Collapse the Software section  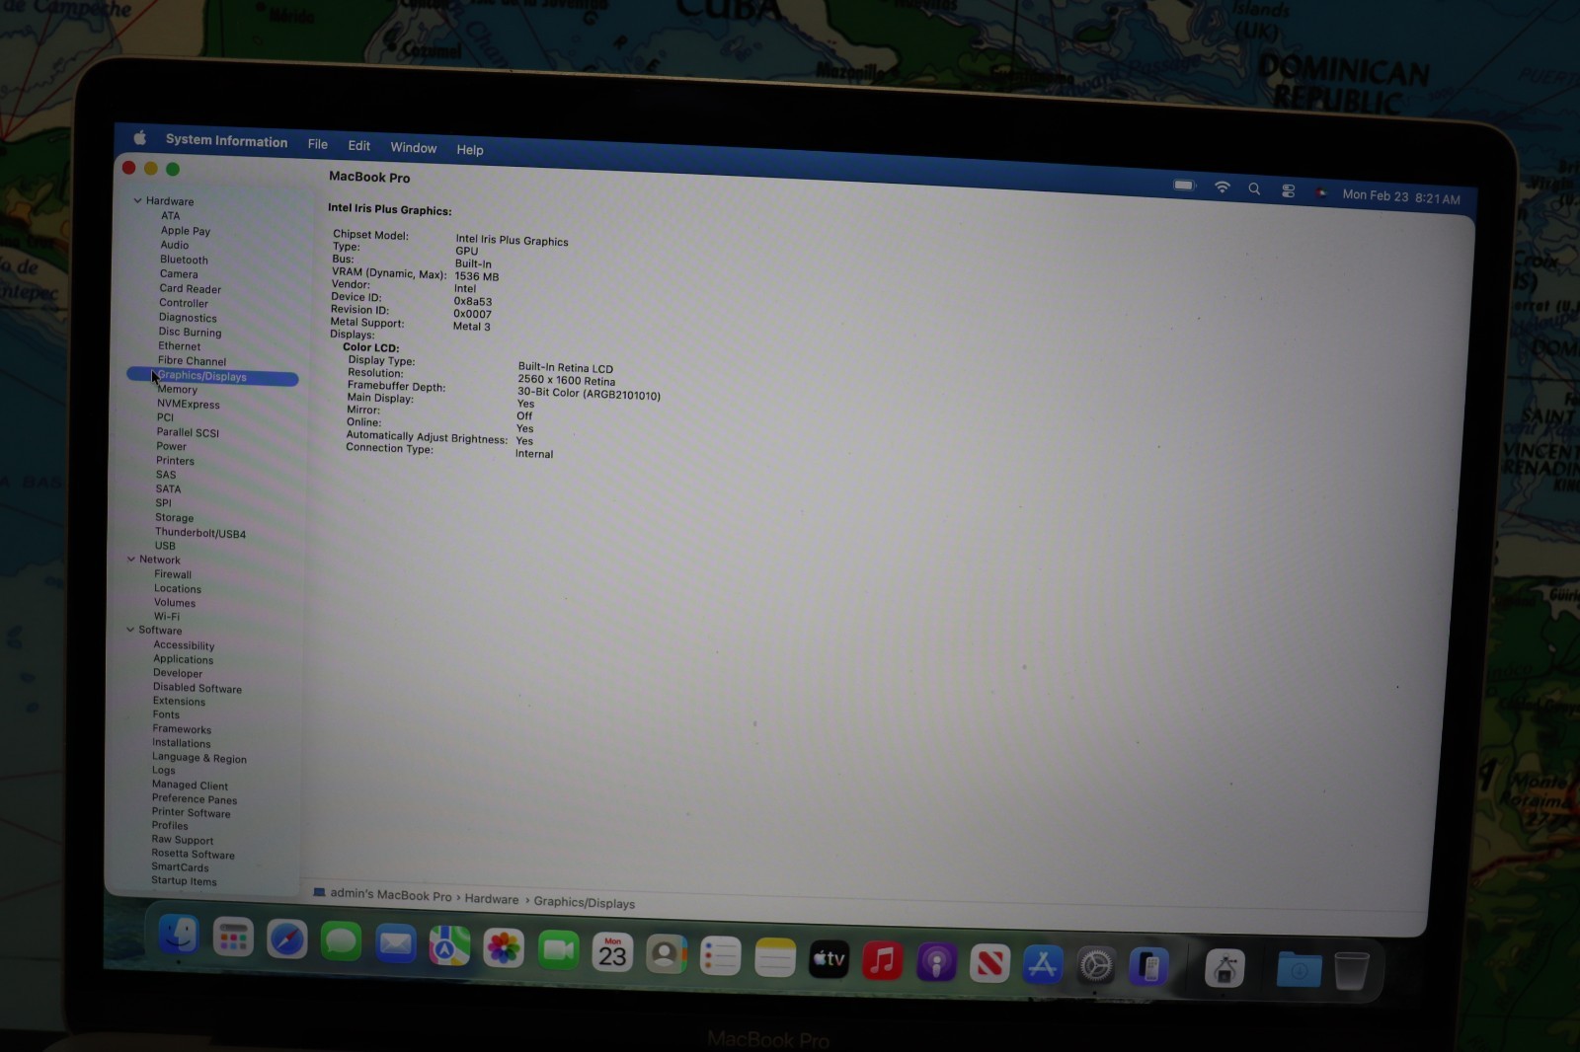click(x=129, y=629)
